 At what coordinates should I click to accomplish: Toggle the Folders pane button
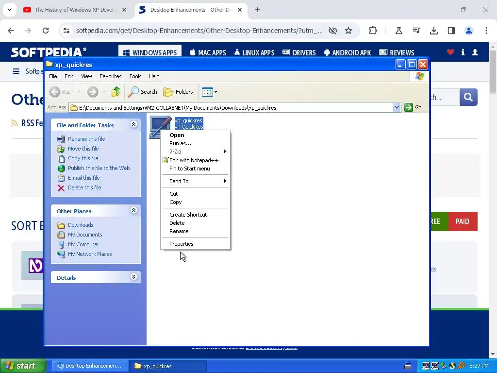[x=178, y=92]
